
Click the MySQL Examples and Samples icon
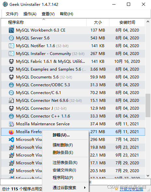coord(11,69)
